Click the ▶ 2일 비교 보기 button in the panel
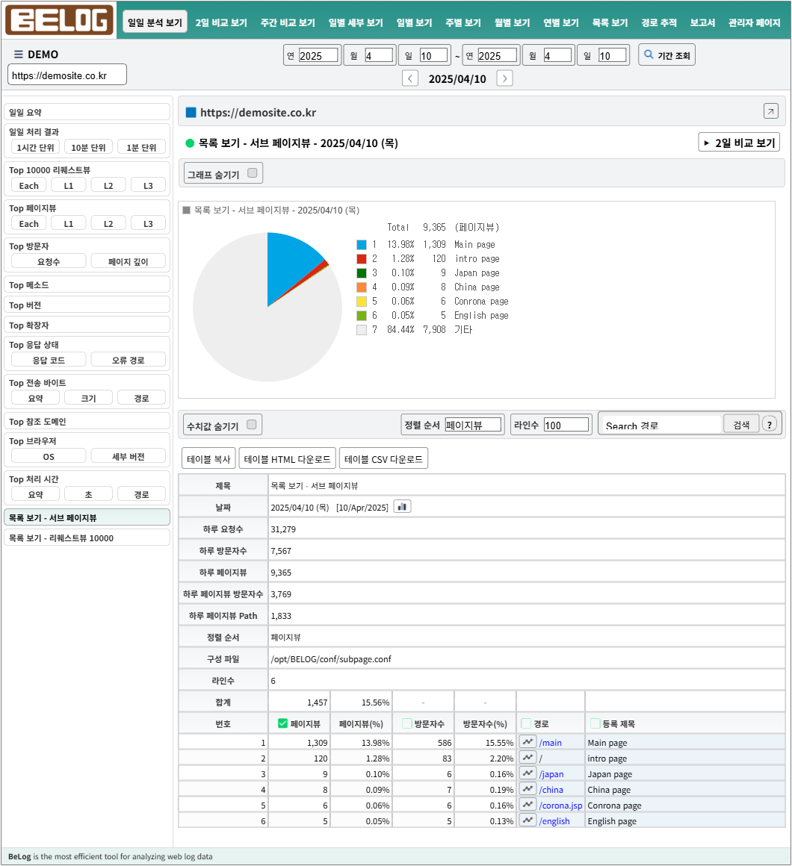 (x=739, y=143)
